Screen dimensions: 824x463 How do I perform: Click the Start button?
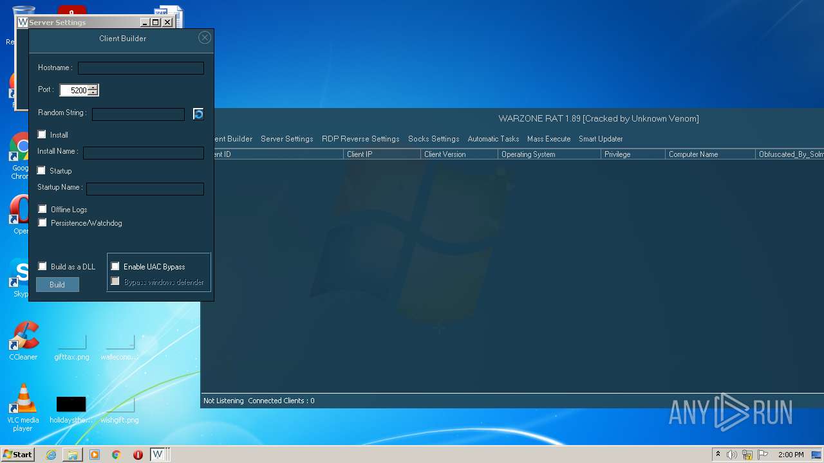(17, 455)
